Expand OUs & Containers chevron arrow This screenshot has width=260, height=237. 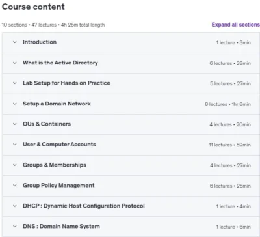tap(15, 124)
